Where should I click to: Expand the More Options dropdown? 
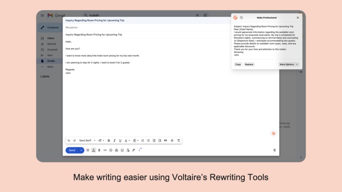click(289, 64)
